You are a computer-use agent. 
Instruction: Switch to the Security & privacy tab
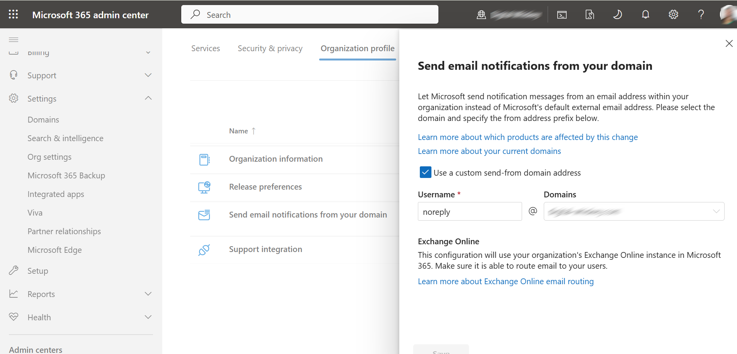[x=270, y=48]
